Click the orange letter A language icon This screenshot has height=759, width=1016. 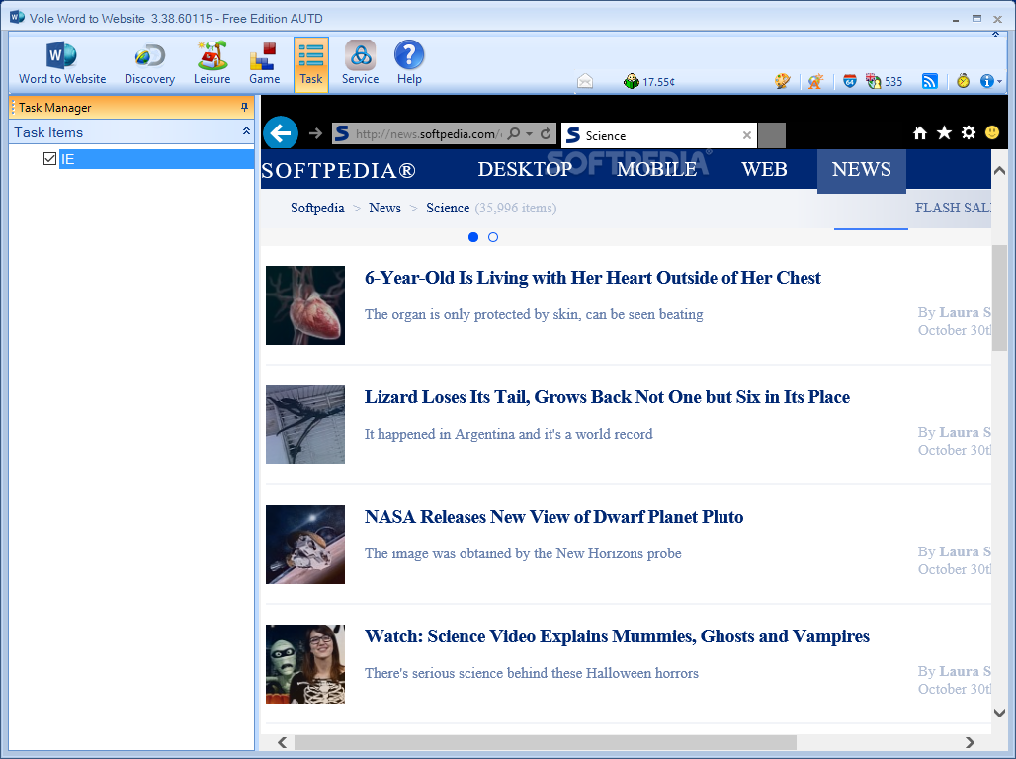click(x=815, y=81)
